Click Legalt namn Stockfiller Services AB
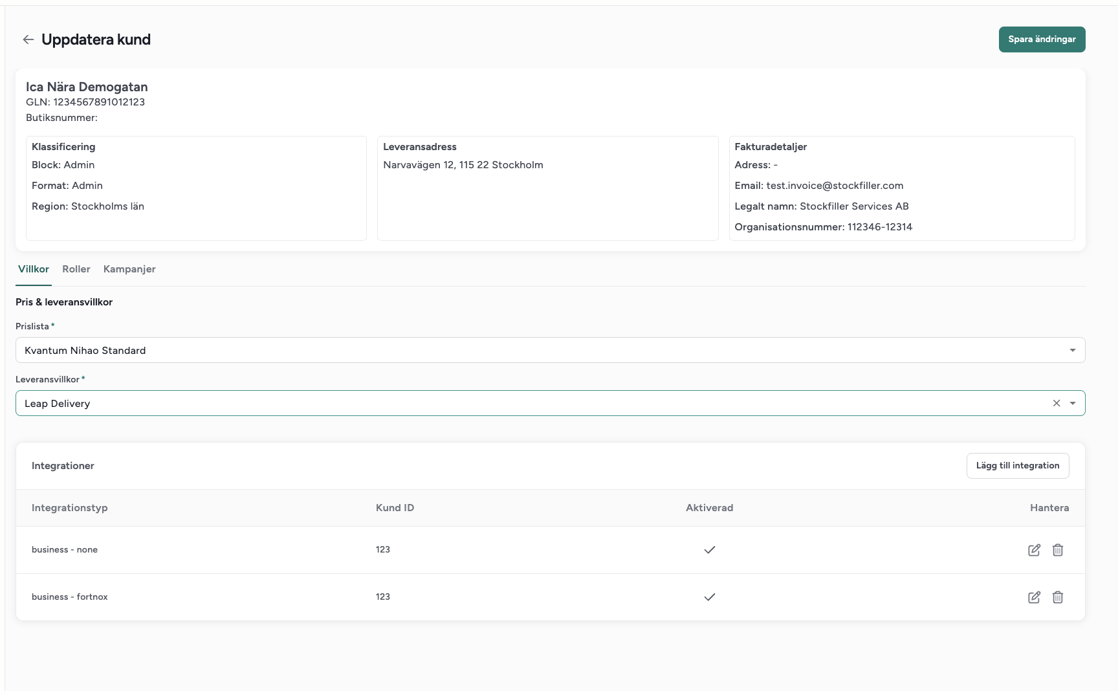The width and height of the screenshot is (1118, 691). tap(822, 206)
